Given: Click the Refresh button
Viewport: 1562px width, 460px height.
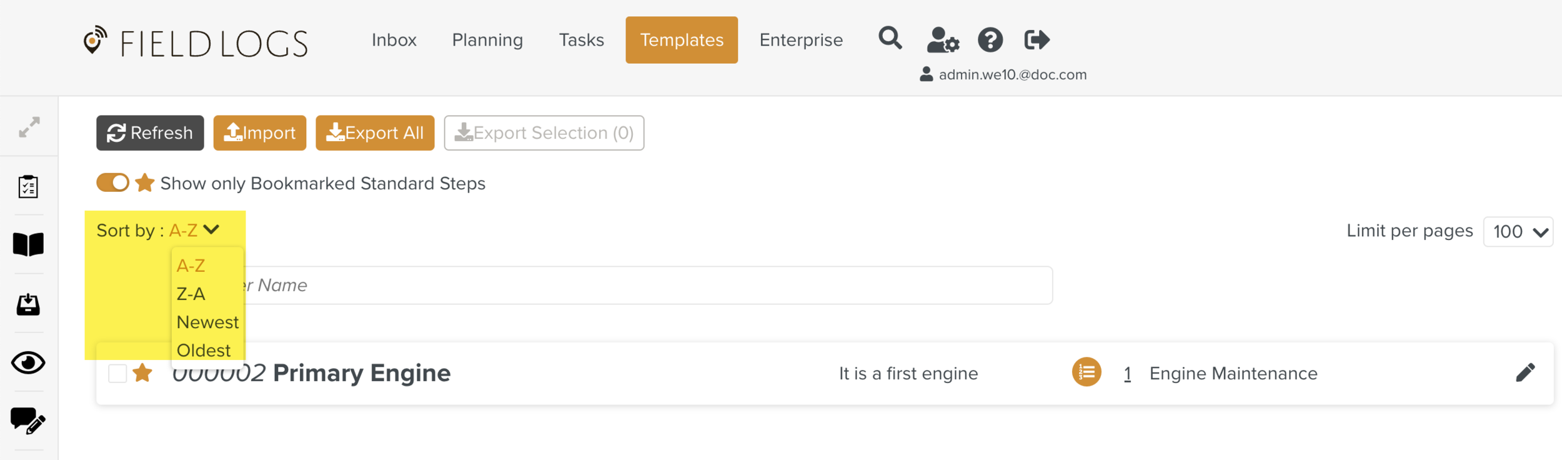Looking at the screenshot, I should point(150,133).
